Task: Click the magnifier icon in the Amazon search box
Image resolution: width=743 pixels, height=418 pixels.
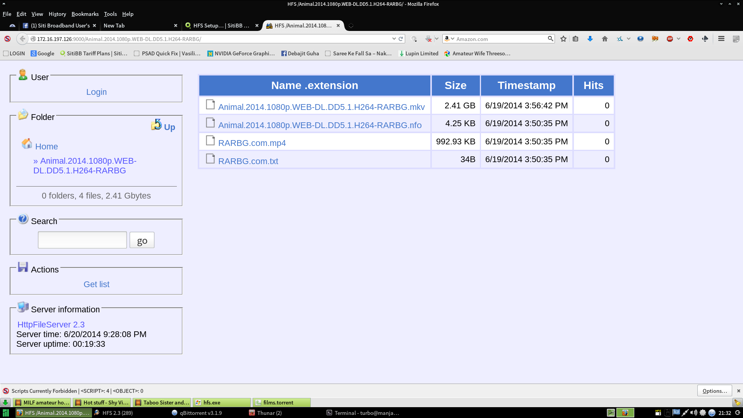Action: pyautogui.click(x=550, y=39)
